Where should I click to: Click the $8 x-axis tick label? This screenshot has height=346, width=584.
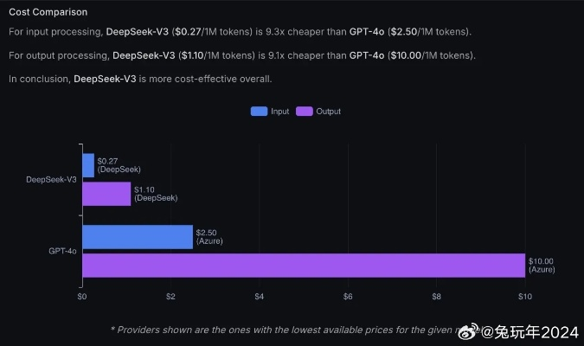pyautogui.click(x=436, y=297)
